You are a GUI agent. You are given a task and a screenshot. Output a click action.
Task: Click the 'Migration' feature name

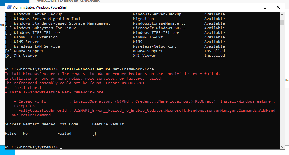[x=143, y=19]
